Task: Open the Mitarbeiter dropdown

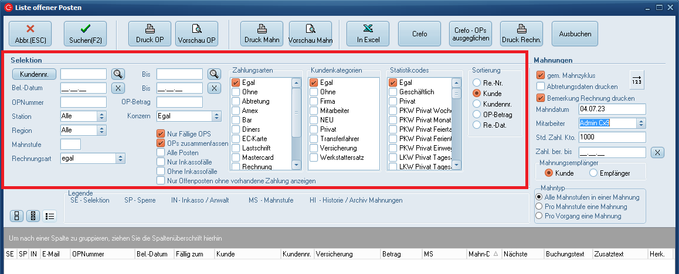Action: 641,123
